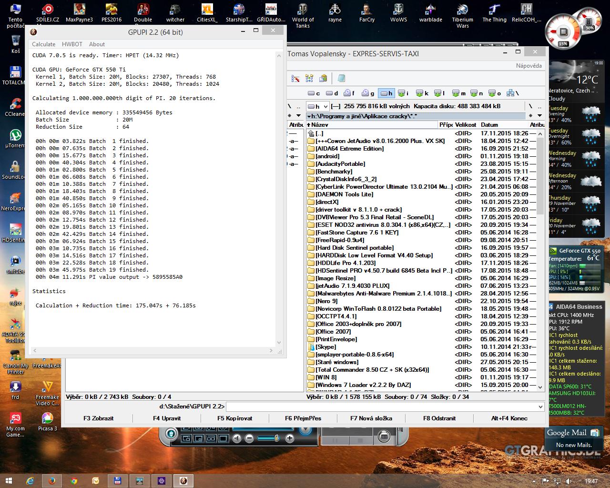Open the About menu in GPUPI
Image resolution: width=610 pixels, height=488 pixels.
pyautogui.click(x=97, y=44)
